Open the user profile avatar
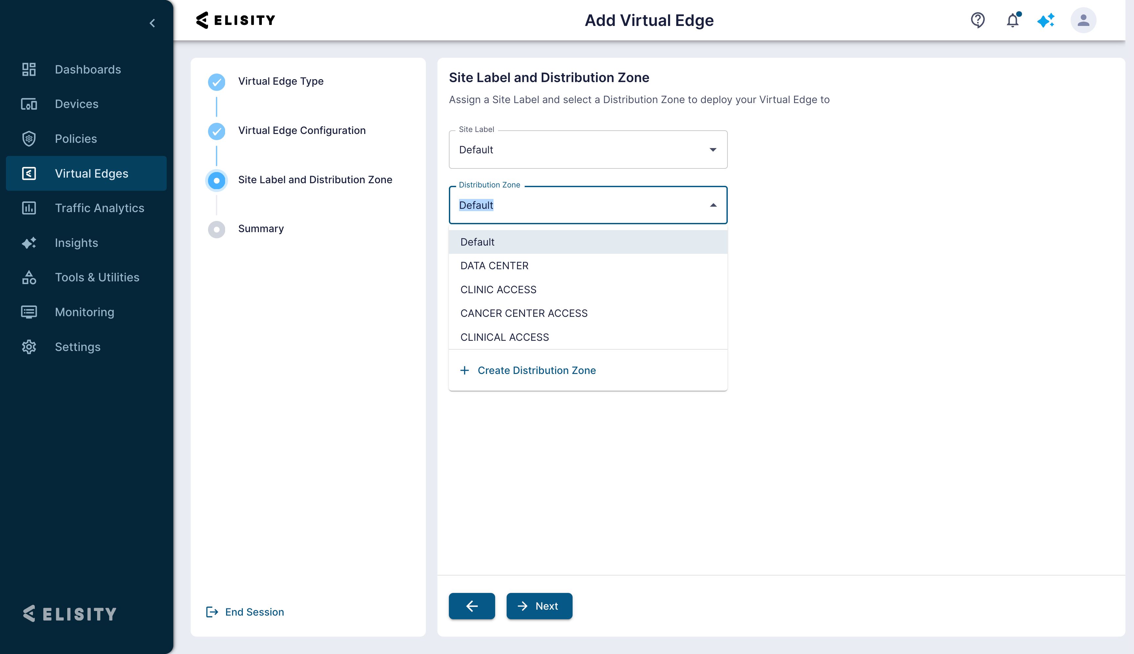 click(x=1083, y=20)
